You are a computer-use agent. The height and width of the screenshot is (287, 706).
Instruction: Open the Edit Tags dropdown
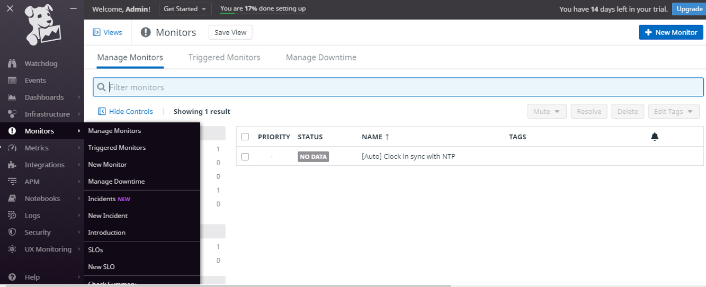[673, 111]
